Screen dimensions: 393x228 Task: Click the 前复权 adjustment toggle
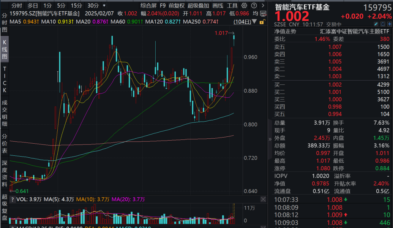click(x=177, y=6)
